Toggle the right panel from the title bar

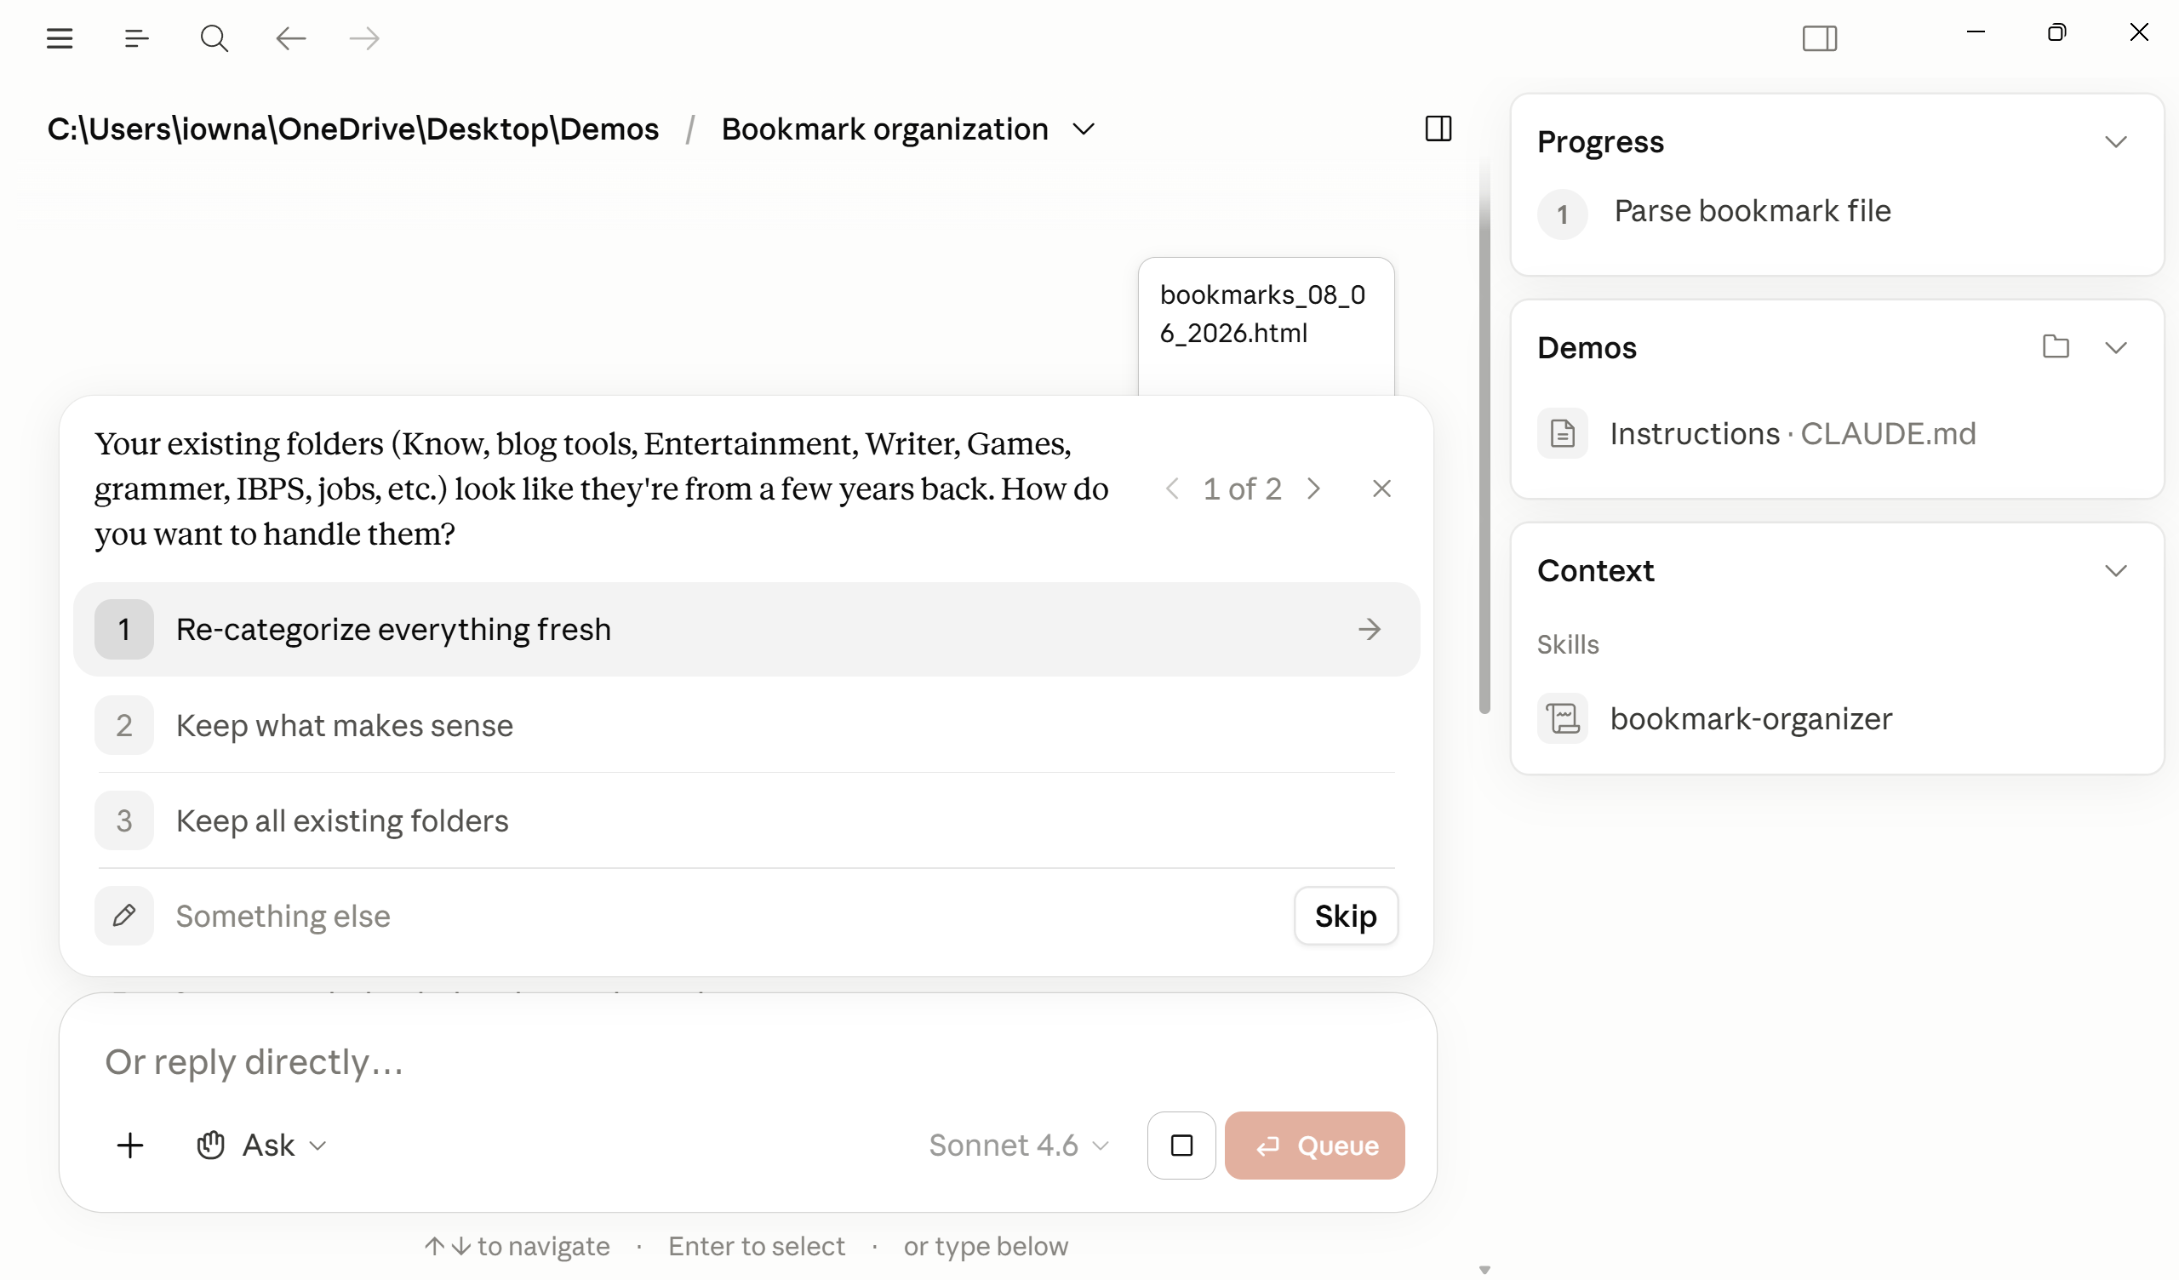(x=1819, y=38)
